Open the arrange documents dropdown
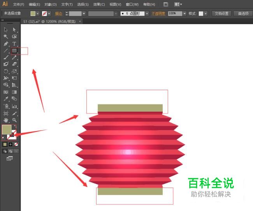 [178, 4]
